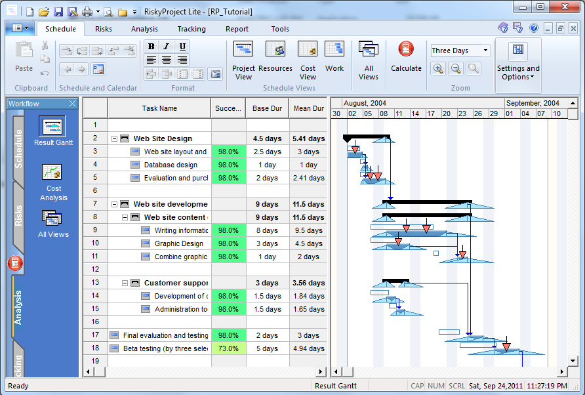This screenshot has height=395, width=585.
Task: Switch to Cost View
Action: (308, 60)
